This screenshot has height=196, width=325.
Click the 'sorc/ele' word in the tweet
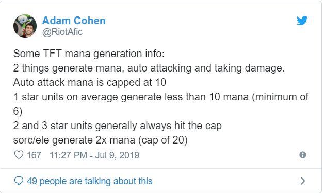(x=31, y=140)
